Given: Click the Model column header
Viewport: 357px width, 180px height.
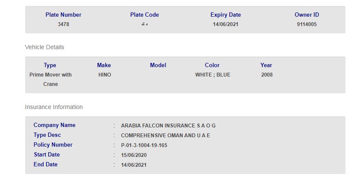Looking at the screenshot, I should click(x=158, y=65).
